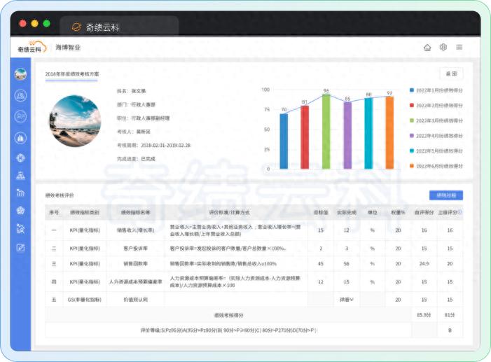Click the red bar labeled 81
The width and height of the screenshot is (491, 362).
(x=305, y=137)
